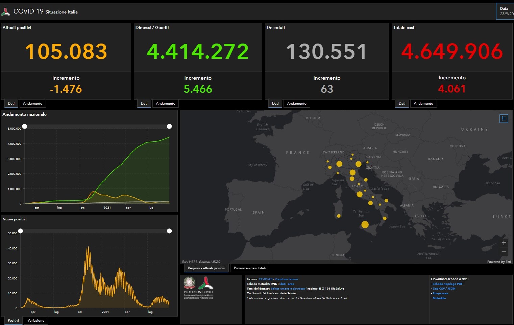Switch to Variazione chart tab
The height and width of the screenshot is (325, 514).
click(x=36, y=320)
